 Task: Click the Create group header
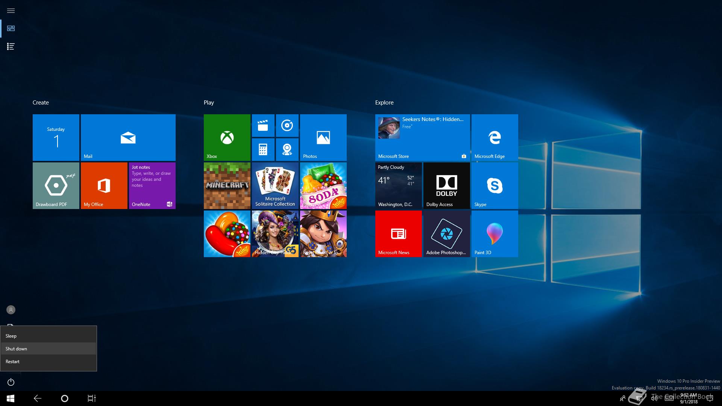(x=41, y=103)
